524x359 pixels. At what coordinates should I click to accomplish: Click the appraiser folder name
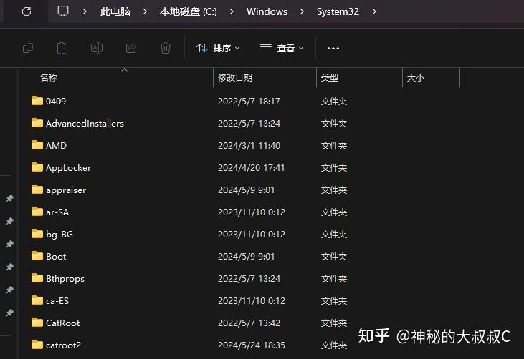[66, 190]
